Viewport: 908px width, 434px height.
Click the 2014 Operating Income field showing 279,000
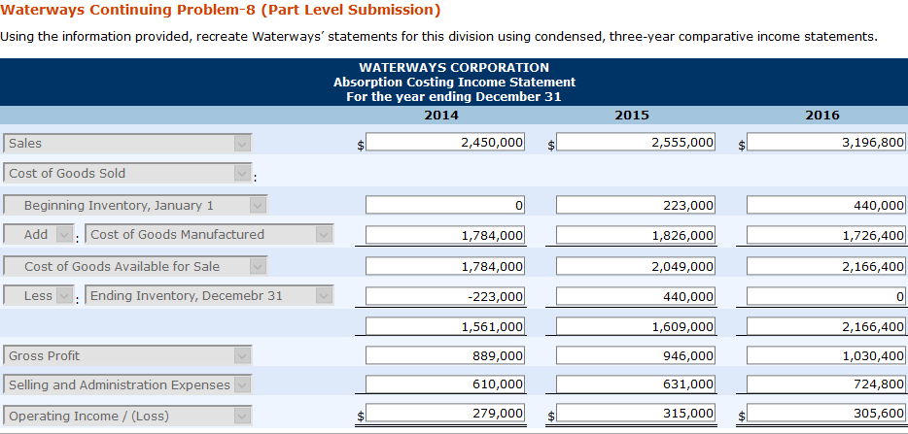[x=444, y=414]
